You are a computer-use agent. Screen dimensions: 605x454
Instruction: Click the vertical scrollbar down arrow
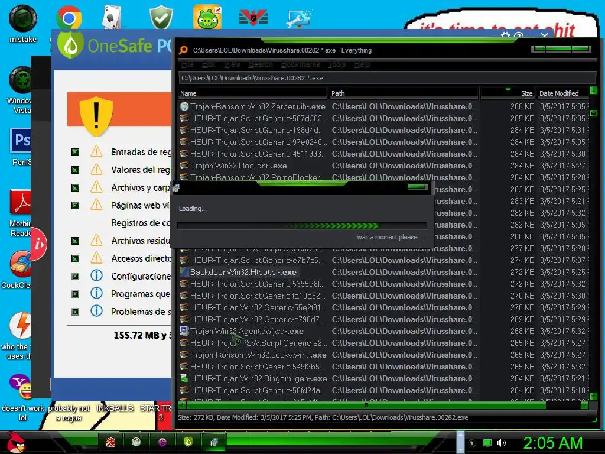pos(593,396)
